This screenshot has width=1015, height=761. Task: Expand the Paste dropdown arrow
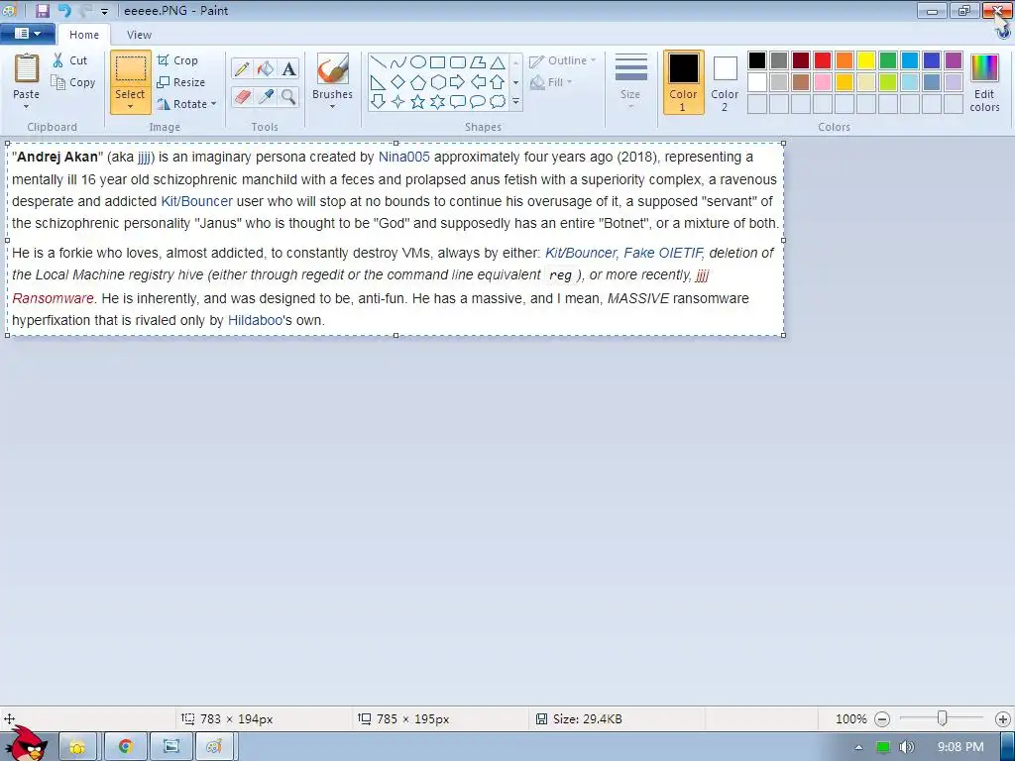[27, 107]
